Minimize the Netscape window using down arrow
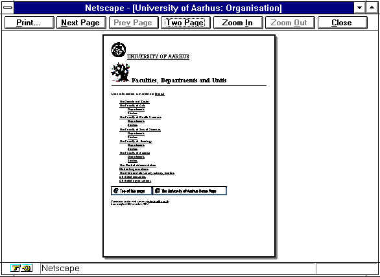380x277 pixels. click(360, 8)
